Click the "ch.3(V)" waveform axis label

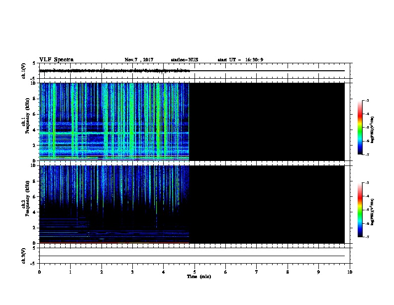[23, 256]
